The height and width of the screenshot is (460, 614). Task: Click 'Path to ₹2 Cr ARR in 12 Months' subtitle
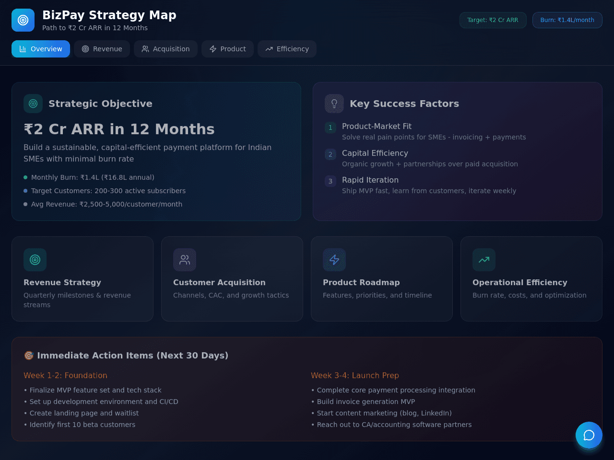coord(95,28)
